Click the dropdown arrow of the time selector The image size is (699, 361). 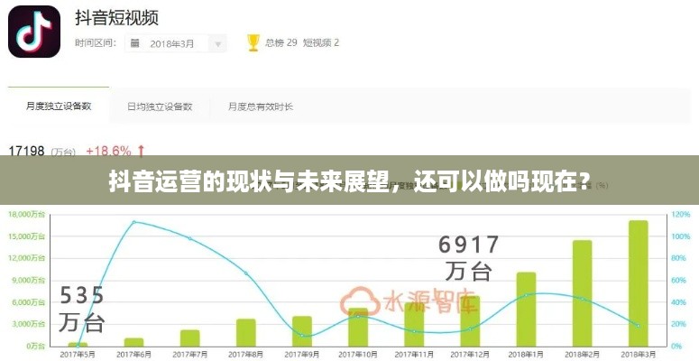(x=218, y=44)
